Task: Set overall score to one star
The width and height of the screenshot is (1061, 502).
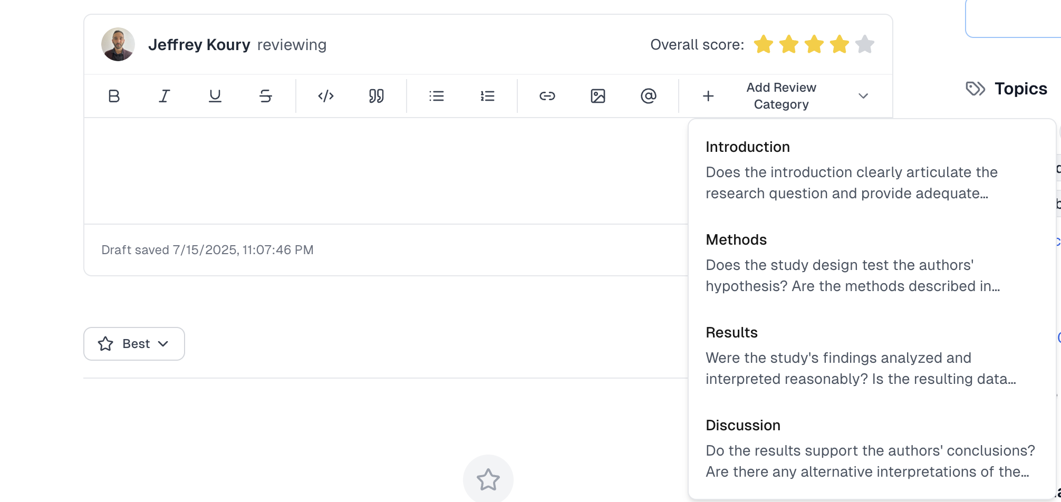Action: click(763, 45)
